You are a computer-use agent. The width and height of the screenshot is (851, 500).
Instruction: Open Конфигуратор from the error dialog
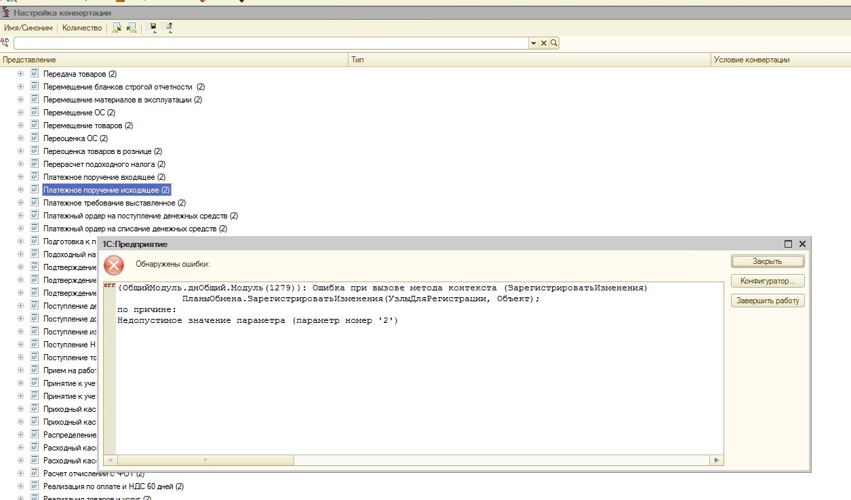768,281
